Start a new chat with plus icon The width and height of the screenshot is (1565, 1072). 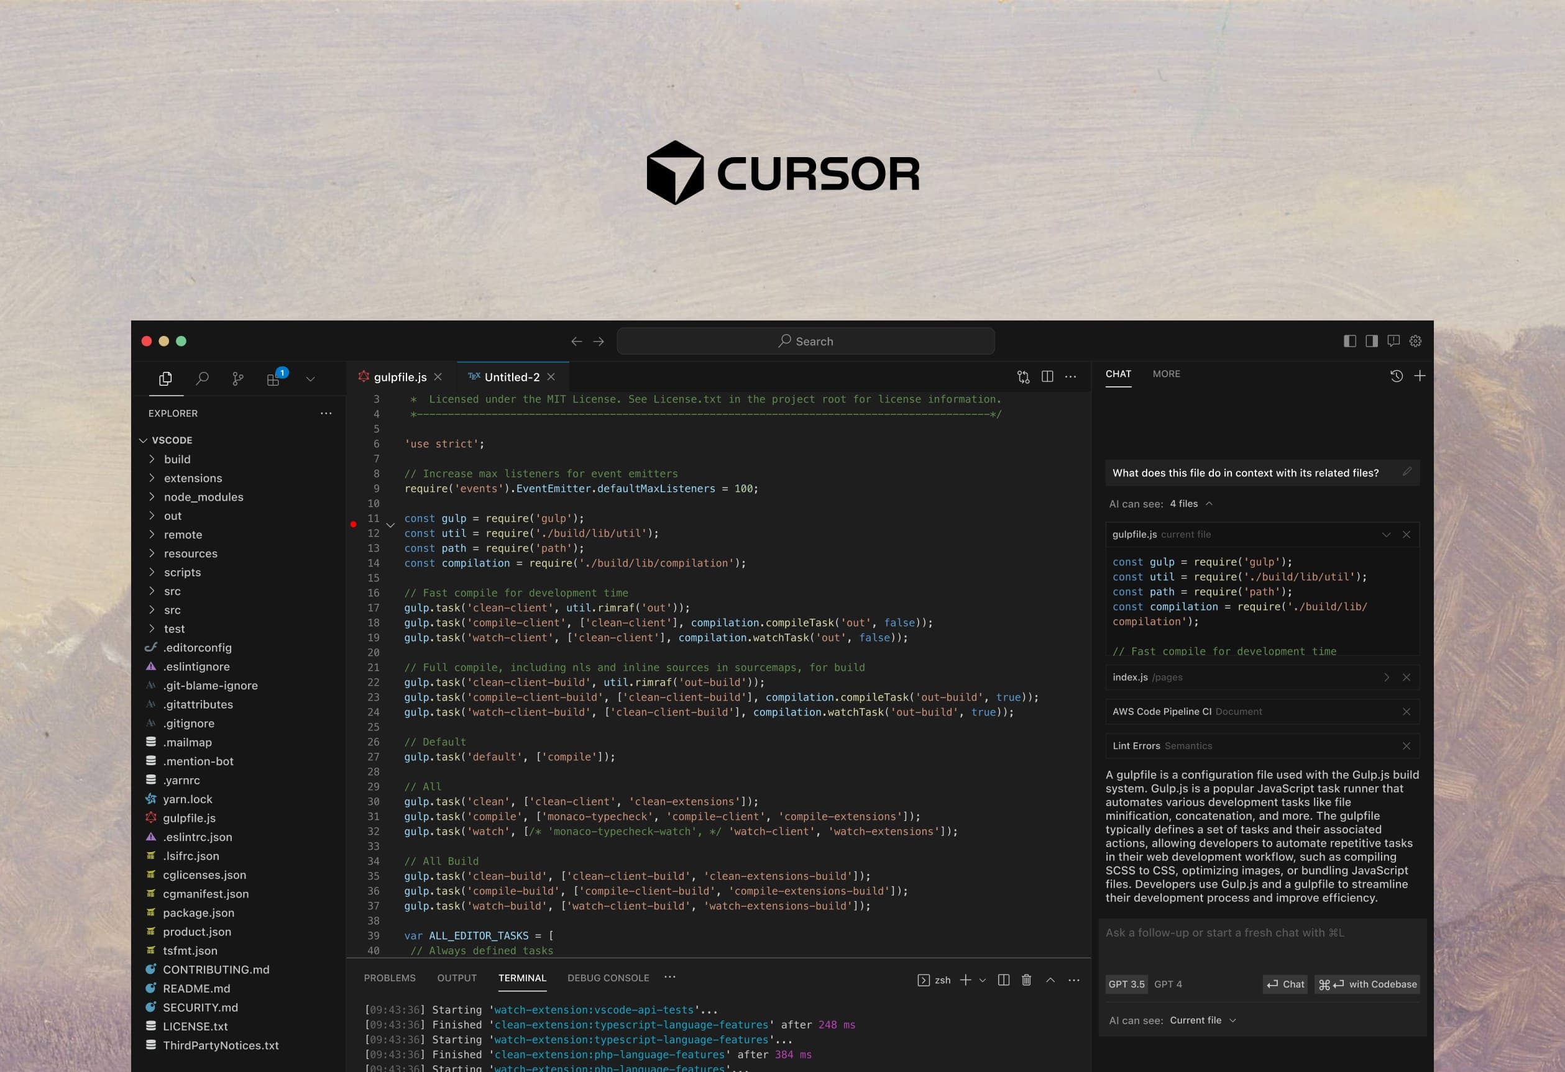click(1420, 376)
